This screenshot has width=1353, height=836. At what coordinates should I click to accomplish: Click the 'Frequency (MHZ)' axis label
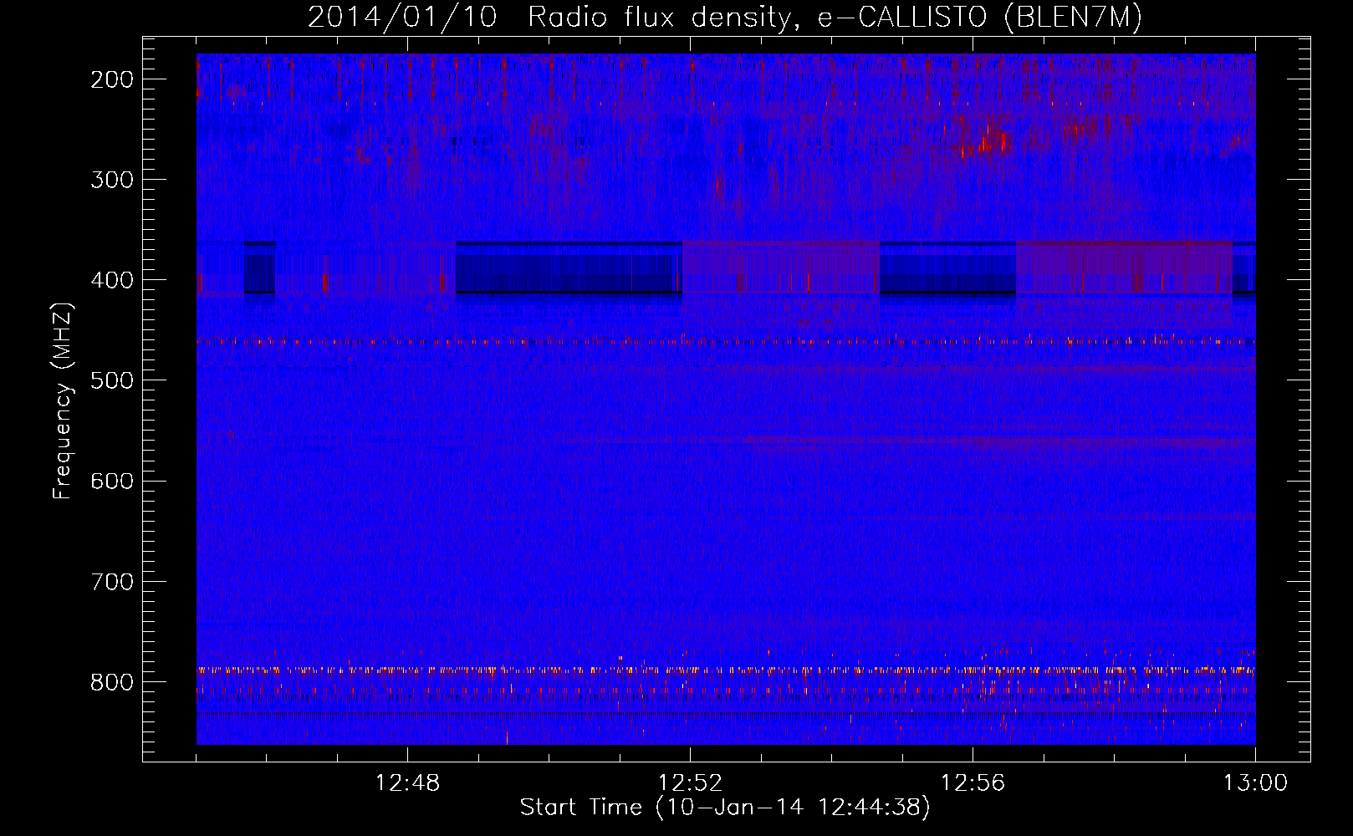tap(63, 401)
